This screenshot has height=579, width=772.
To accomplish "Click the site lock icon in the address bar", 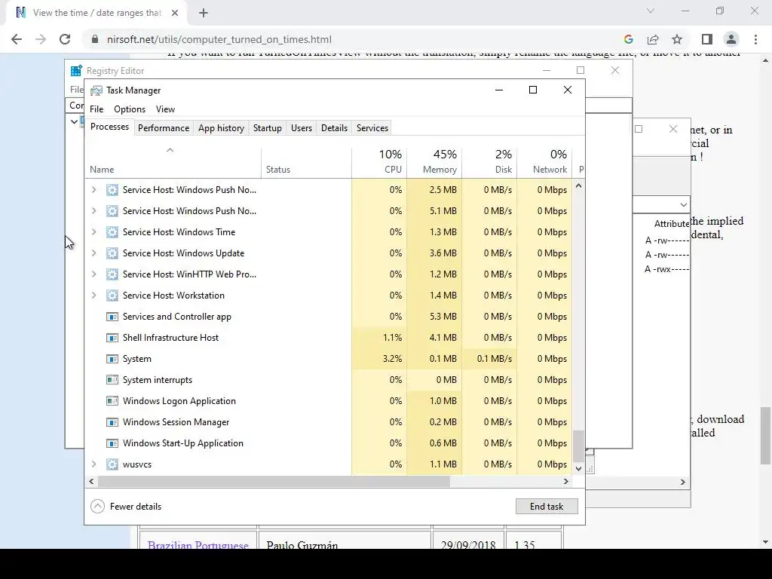I will pyautogui.click(x=95, y=39).
